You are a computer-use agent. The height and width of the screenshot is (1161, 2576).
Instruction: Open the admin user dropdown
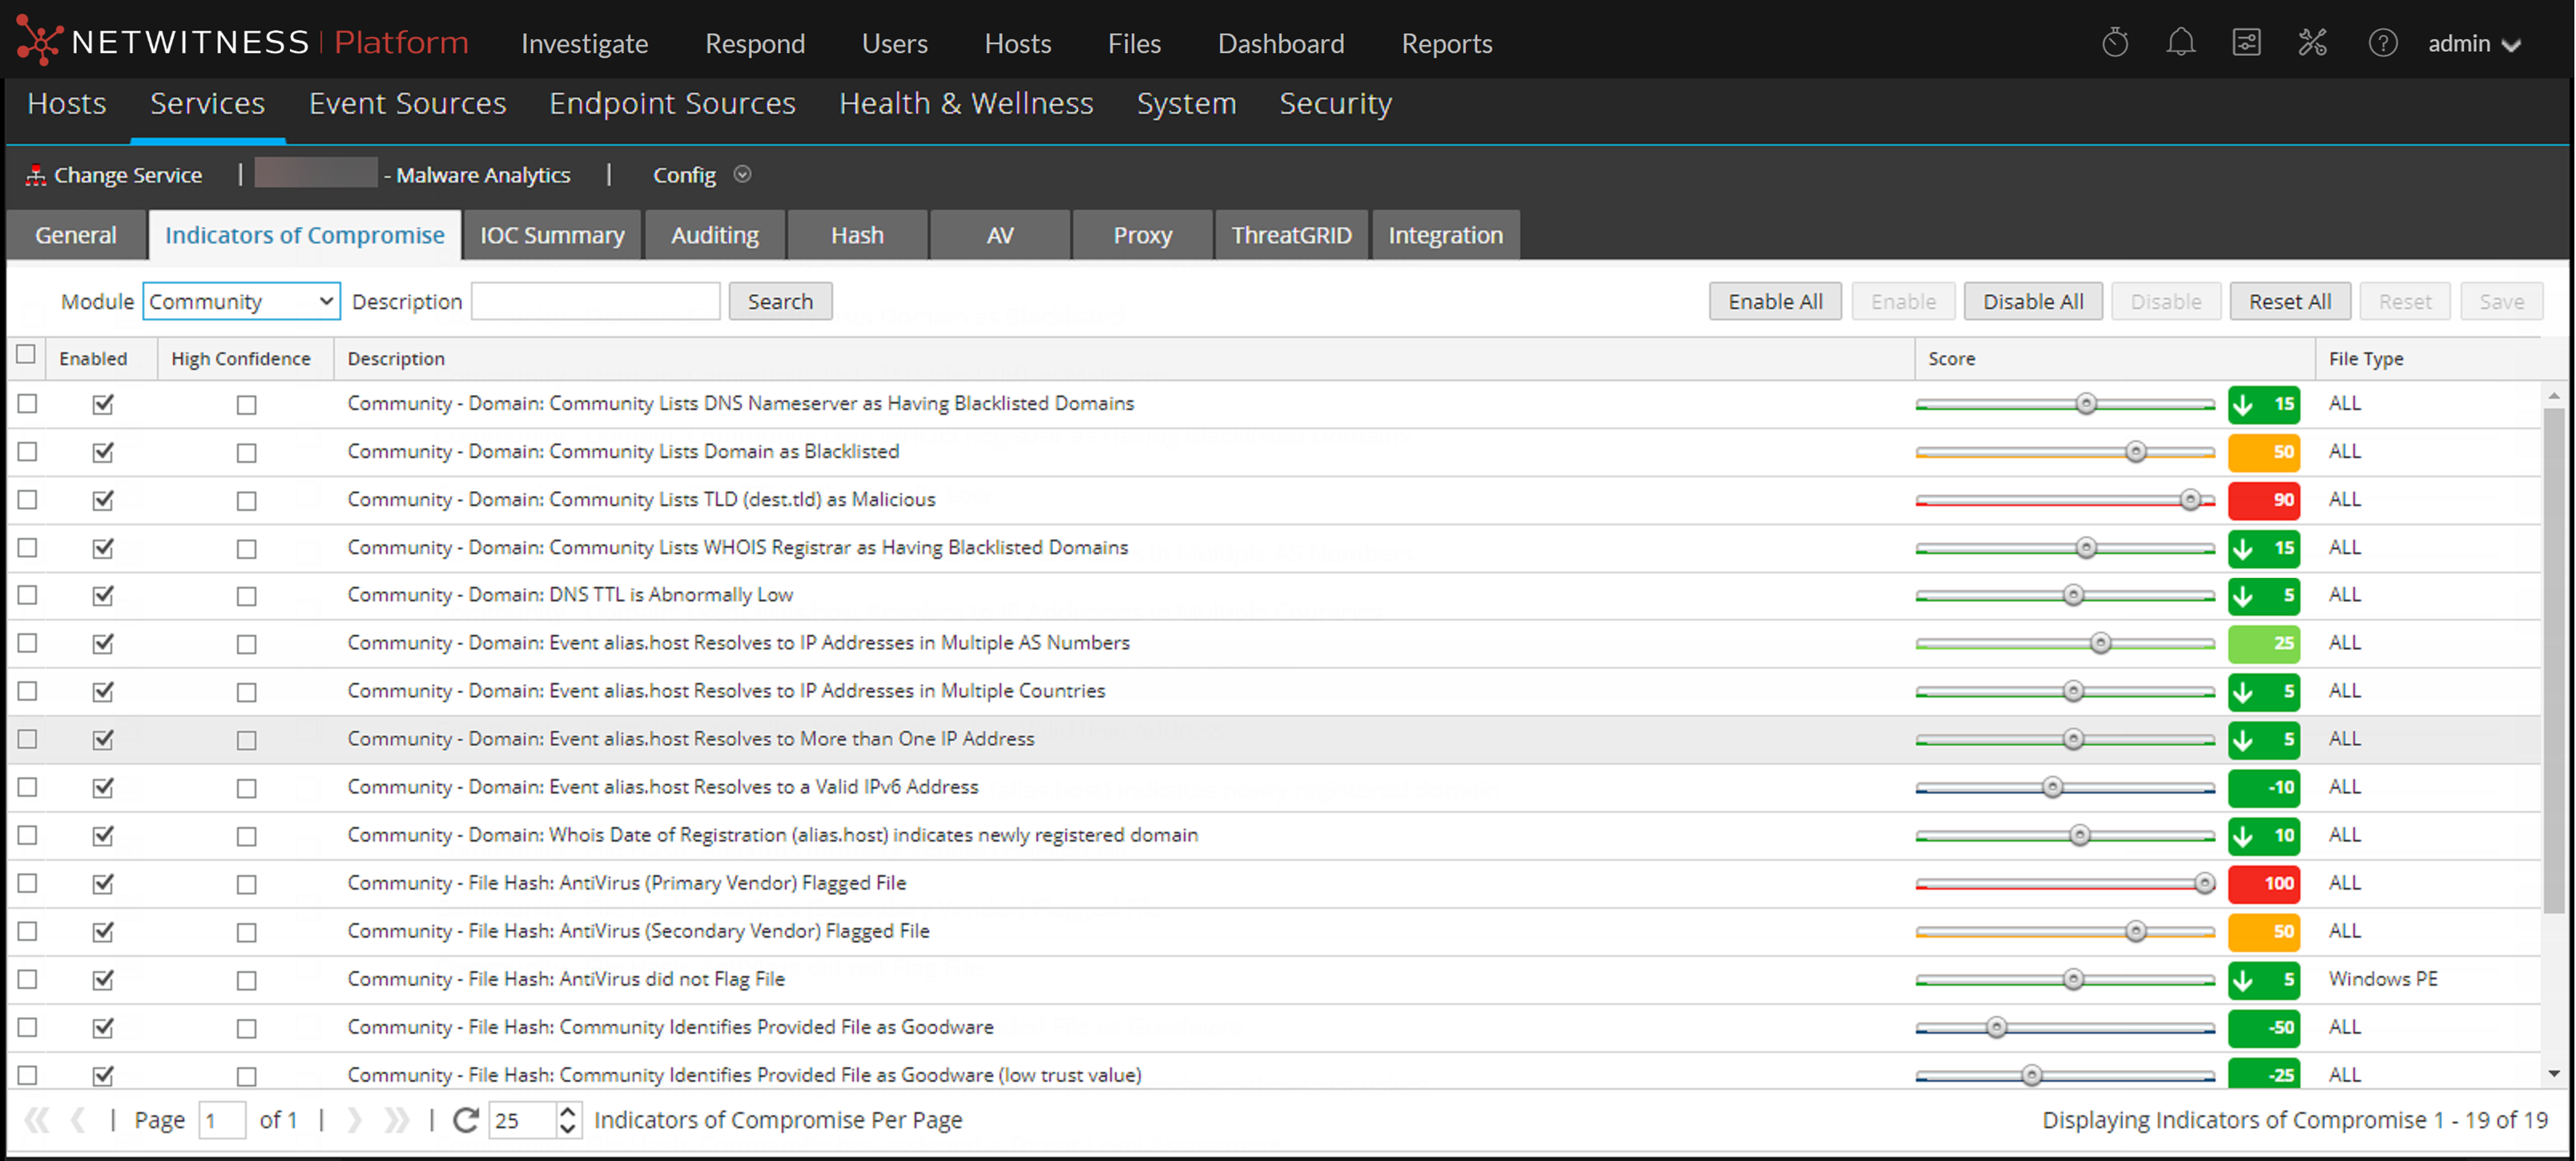coord(2474,44)
